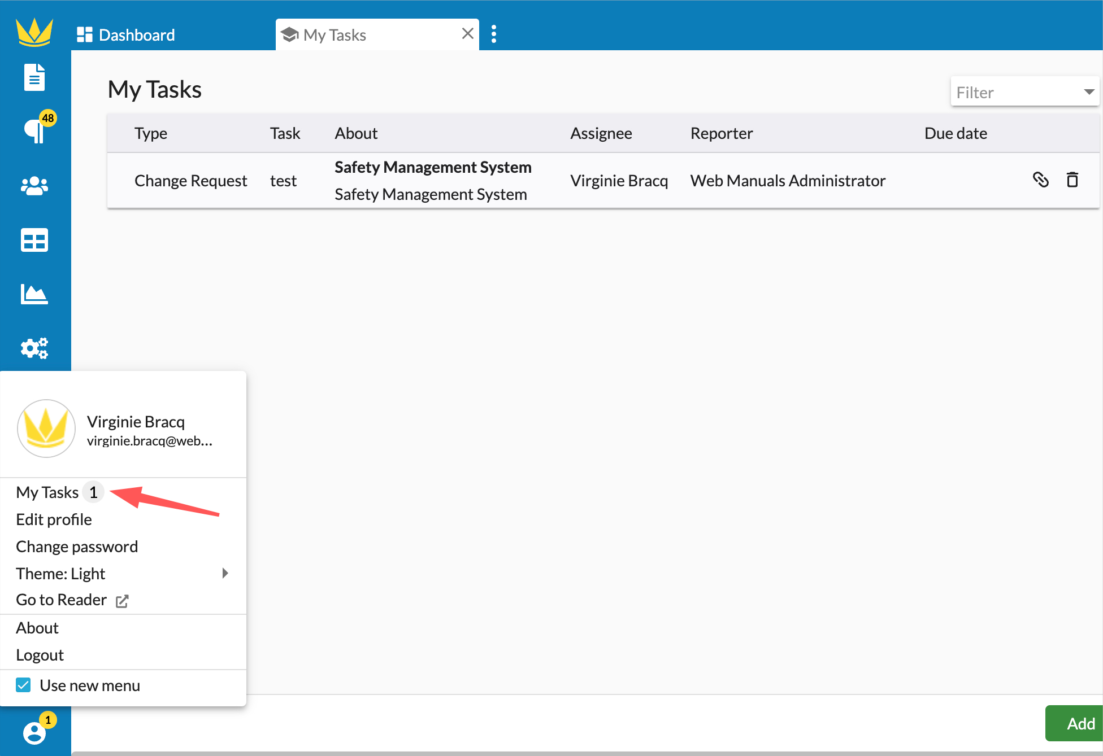
Task: Click the Type column header
Action: click(x=151, y=133)
